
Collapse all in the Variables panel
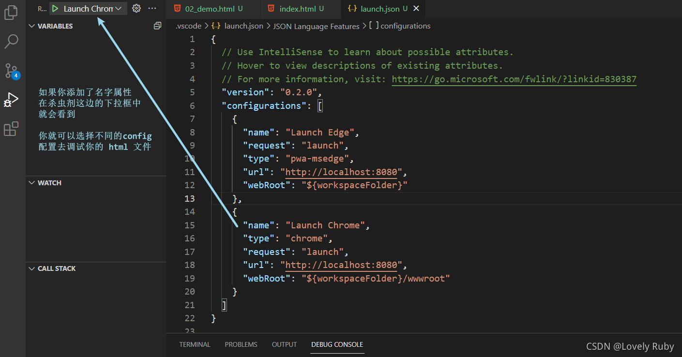point(157,26)
